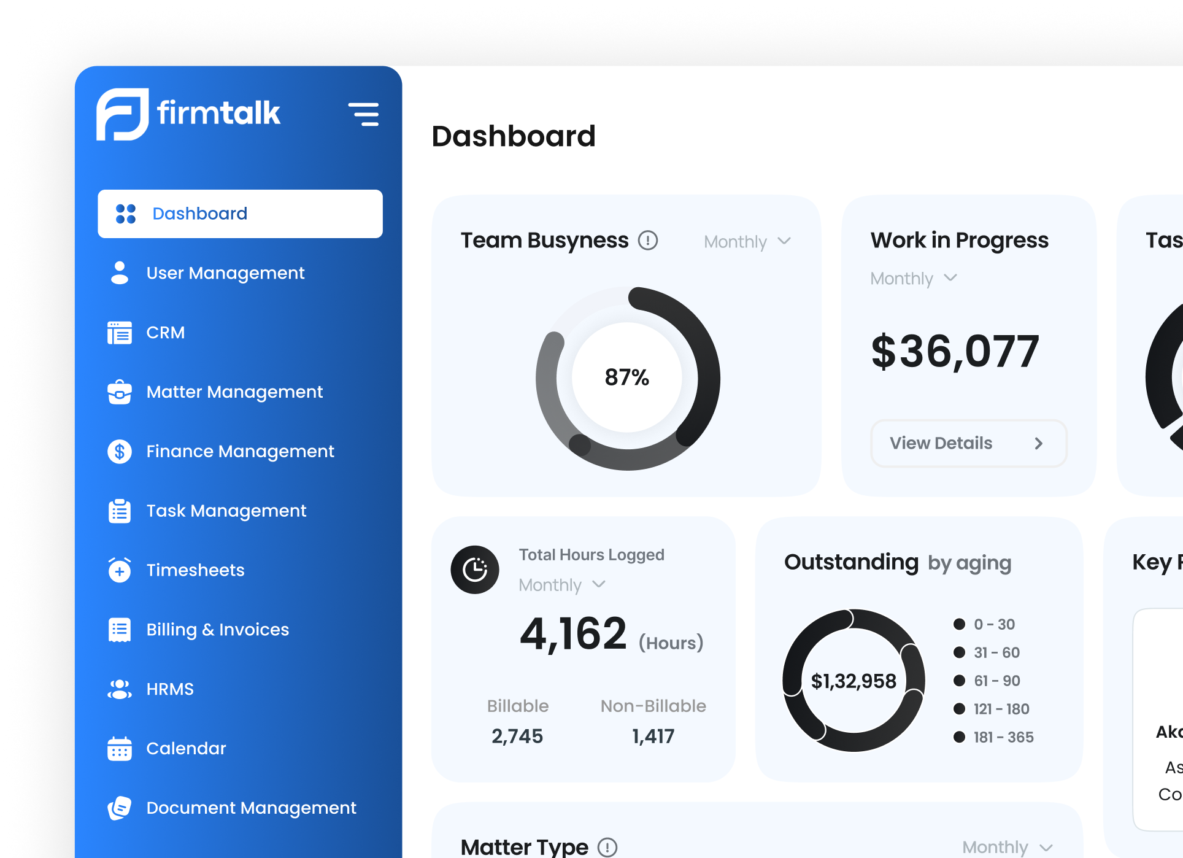
Task: Open Team Busyness Monthly dropdown
Action: (747, 242)
